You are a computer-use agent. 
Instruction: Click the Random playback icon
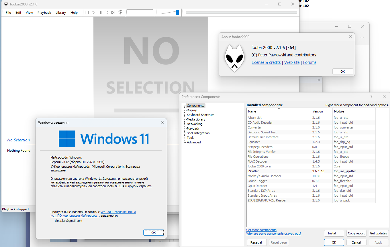coord(120,13)
